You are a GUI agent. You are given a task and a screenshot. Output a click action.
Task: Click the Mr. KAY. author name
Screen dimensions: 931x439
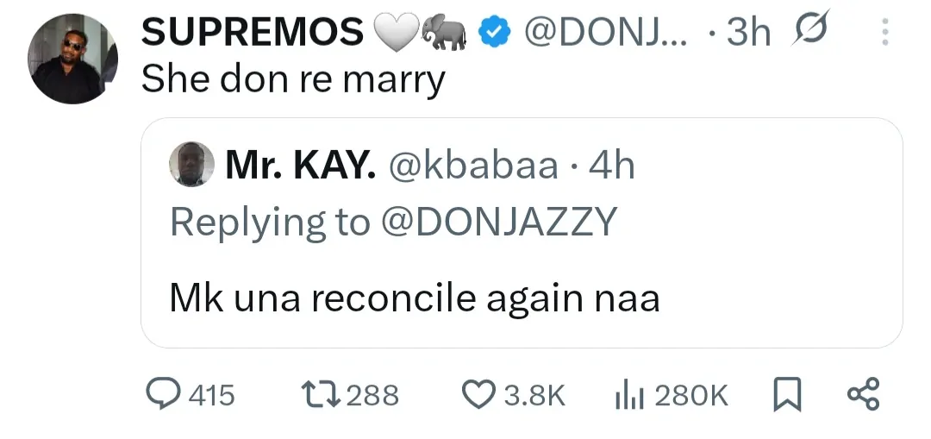(300, 165)
